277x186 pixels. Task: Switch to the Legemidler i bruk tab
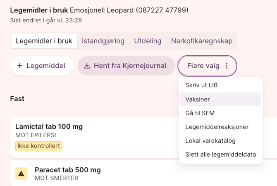[x=44, y=41]
